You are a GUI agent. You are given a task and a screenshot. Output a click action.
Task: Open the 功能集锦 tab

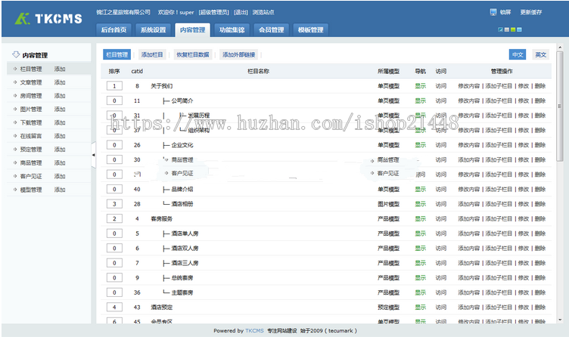232,29
